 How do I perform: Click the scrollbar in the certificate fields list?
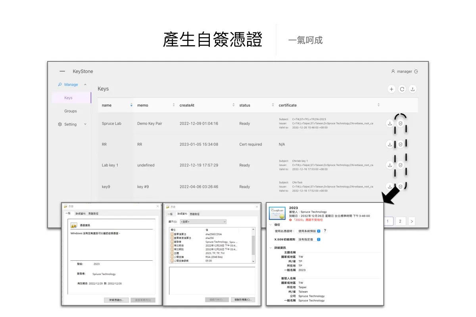pyautogui.click(x=253, y=246)
